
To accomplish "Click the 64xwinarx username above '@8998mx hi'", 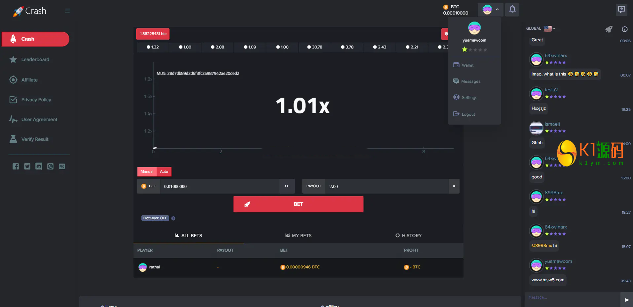I will tap(556, 227).
